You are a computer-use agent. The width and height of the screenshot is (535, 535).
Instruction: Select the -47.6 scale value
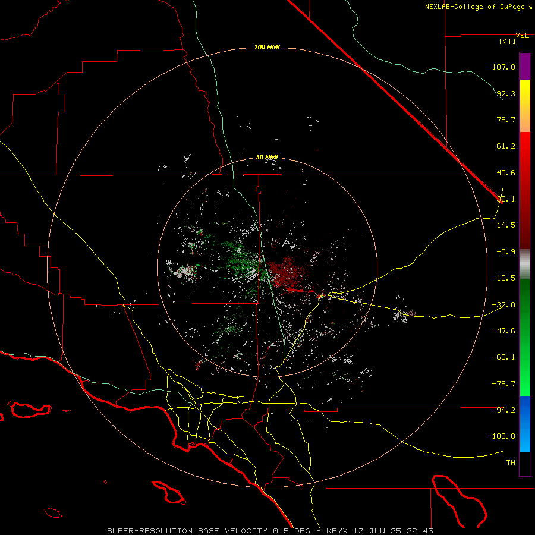coord(503,331)
